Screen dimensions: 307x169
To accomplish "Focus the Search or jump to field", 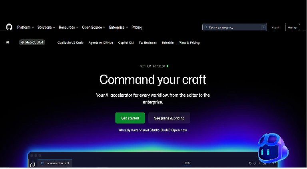I will tap(235, 27).
